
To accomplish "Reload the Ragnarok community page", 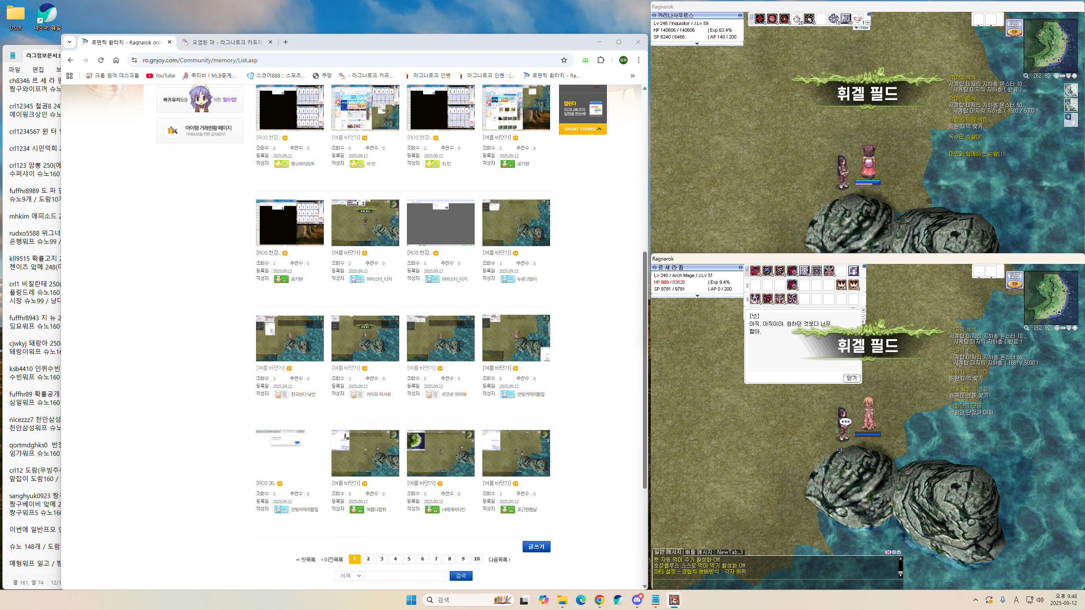I will pos(101,60).
